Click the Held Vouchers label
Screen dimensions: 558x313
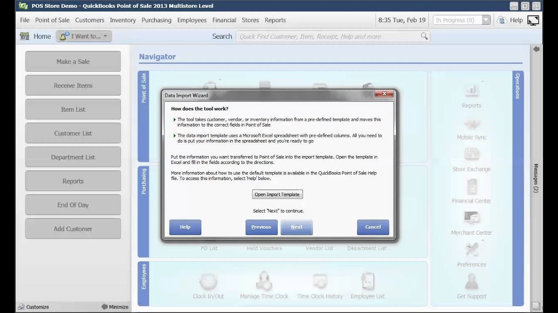264,248
